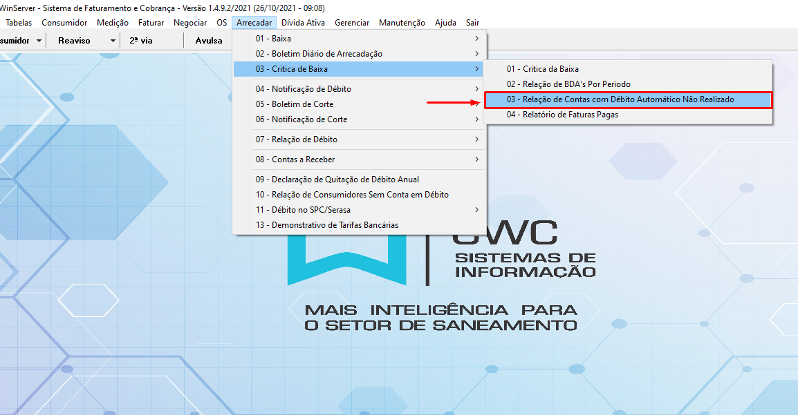
Task: Open the Consumidor menu
Action: (x=64, y=22)
